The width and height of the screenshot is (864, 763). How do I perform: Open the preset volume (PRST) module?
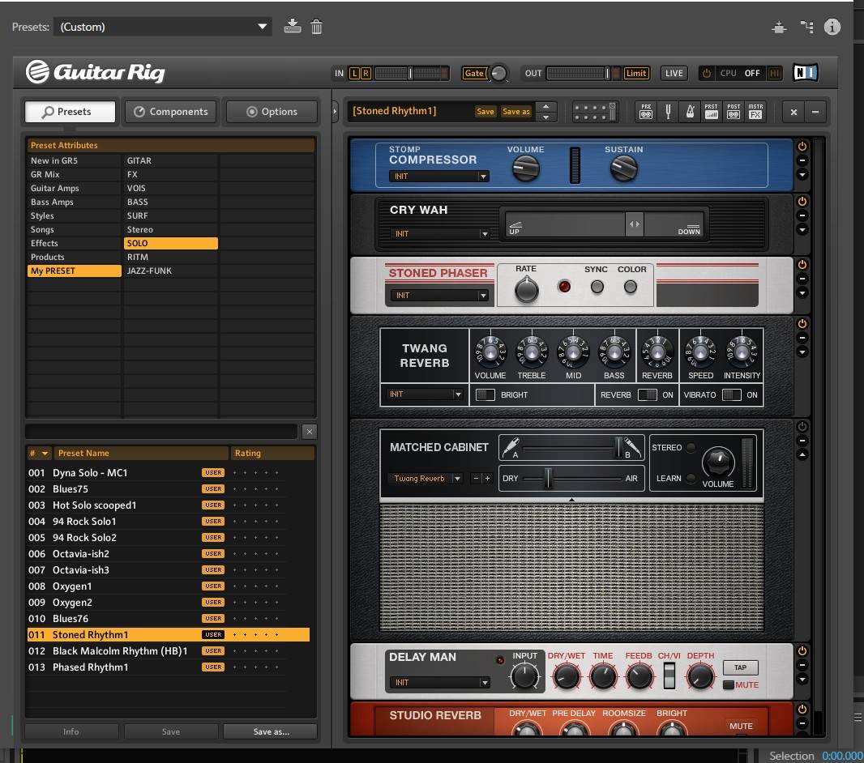coord(712,112)
